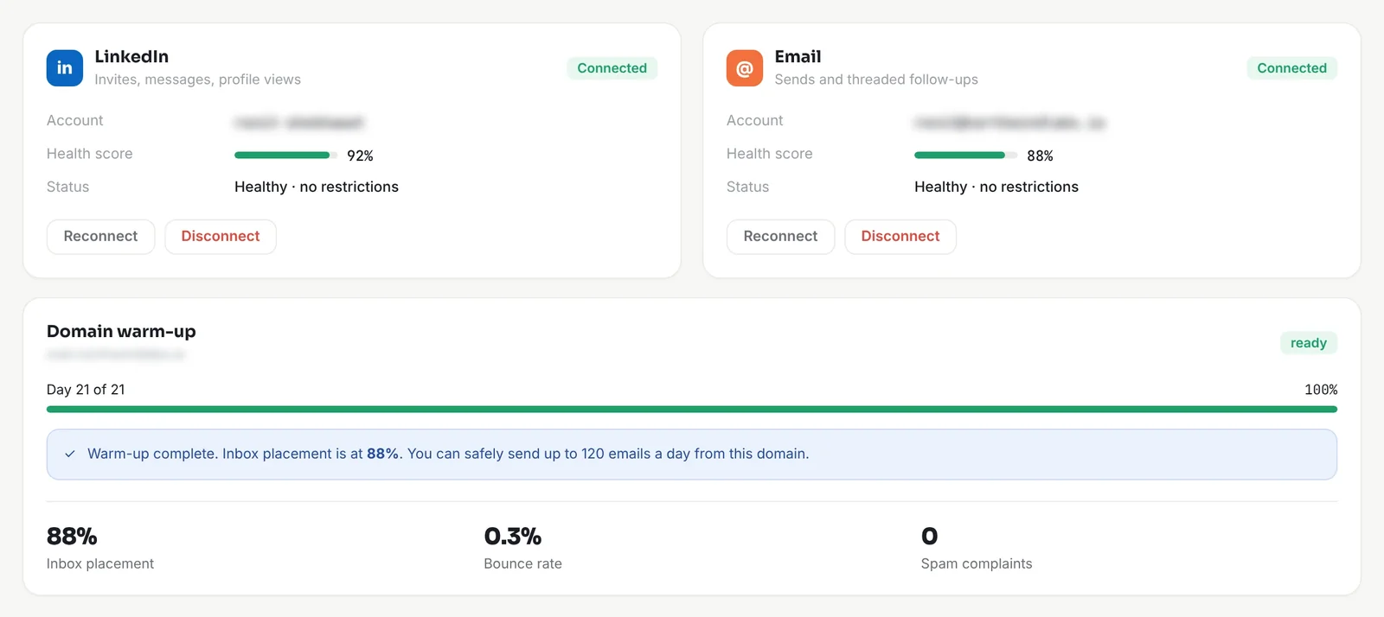Reconnect the LinkedIn account
1384x617 pixels.
coord(100,237)
